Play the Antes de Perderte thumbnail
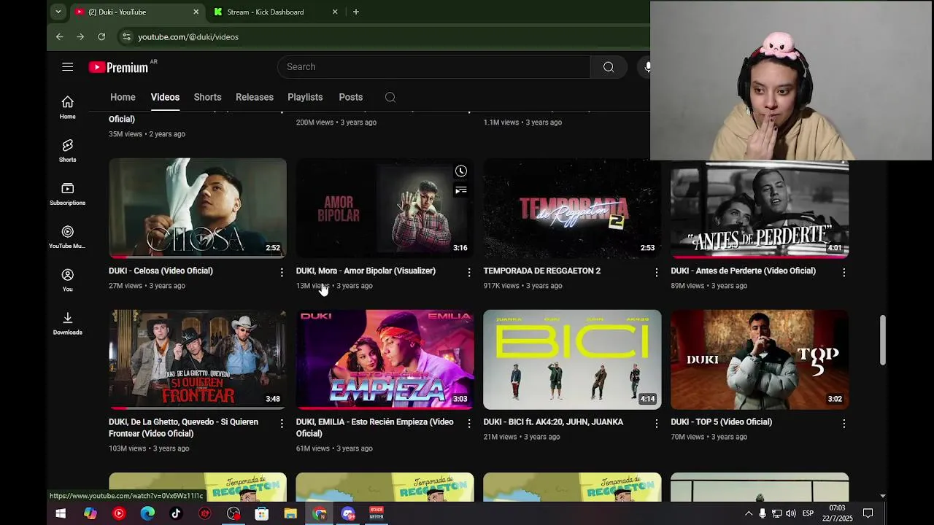Viewport: 934px width, 525px height. tap(760, 210)
